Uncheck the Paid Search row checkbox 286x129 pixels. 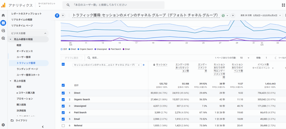point(63,113)
